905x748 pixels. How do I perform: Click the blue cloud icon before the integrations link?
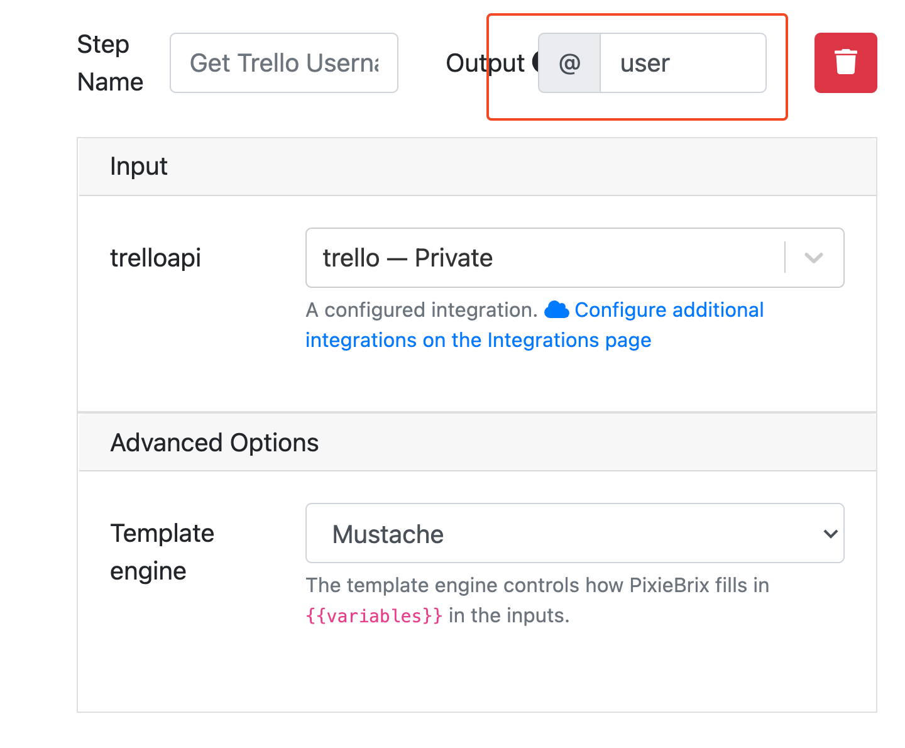[557, 309]
